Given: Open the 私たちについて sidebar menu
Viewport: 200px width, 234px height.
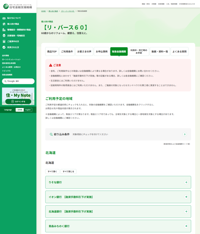Looking at the screenshot, I should click(14, 18).
